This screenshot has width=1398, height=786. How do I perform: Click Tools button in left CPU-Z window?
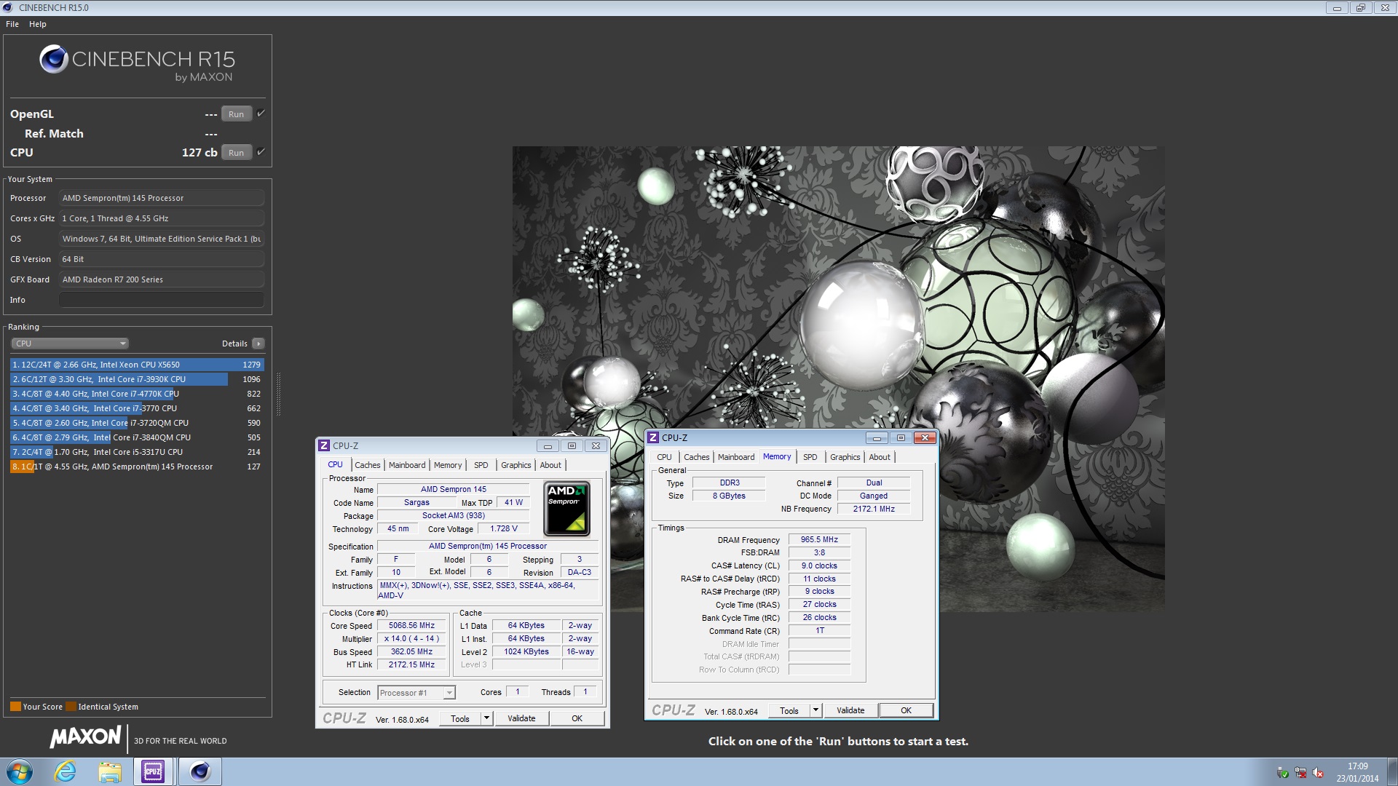(460, 718)
